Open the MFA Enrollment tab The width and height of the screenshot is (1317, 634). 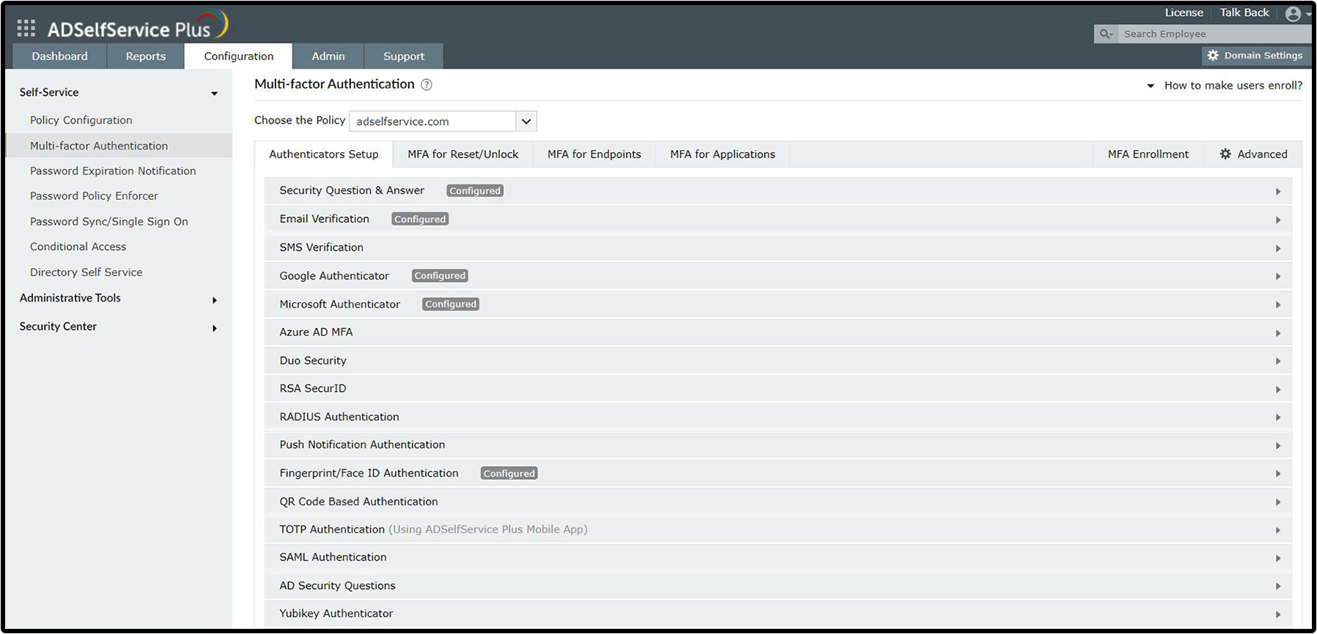pyautogui.click(x=1148, y=154)
